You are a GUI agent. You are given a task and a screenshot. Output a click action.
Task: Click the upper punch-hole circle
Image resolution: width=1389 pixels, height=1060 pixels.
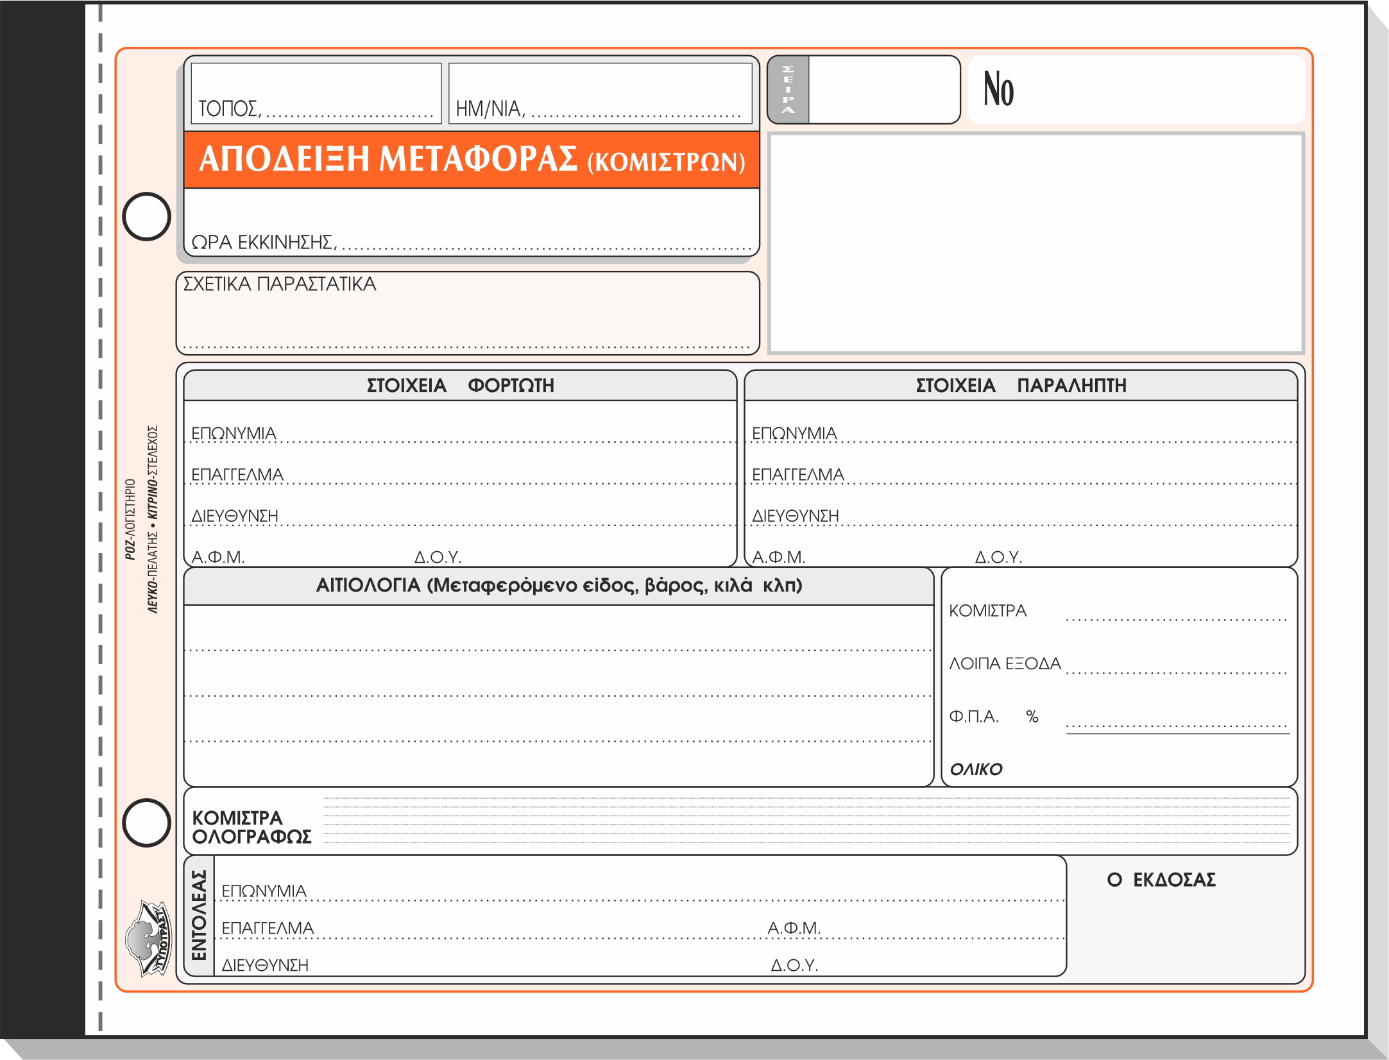pyautogui.click(x=146, y=217)
